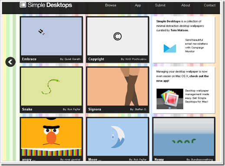Open the Snake wallpaper thumbnail

[x=51, y=86]
